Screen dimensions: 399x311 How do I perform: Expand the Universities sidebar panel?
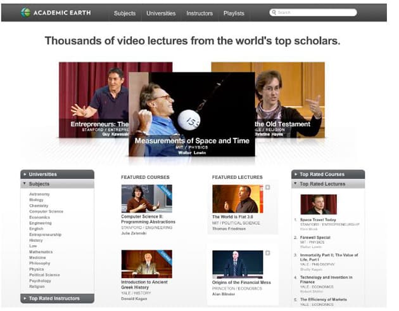click(x=57, y=174)
